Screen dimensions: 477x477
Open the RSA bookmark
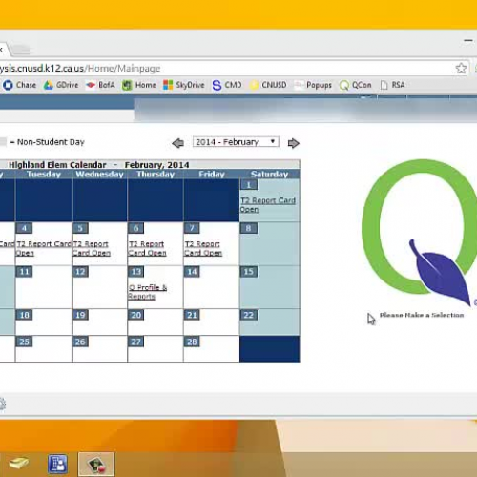[x=393, y=85]
